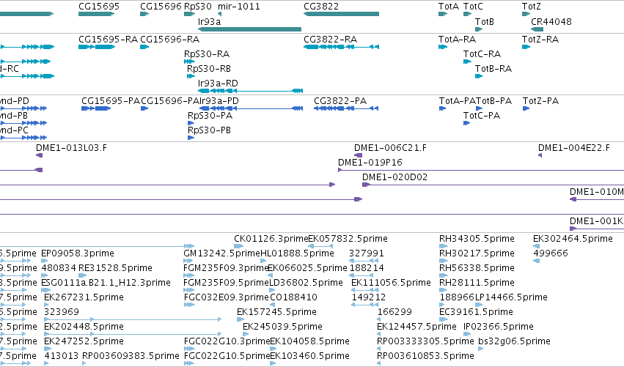Open the TotB-PA protein label
The height and width of the screenshot is (367, 624).
[494, 101]
